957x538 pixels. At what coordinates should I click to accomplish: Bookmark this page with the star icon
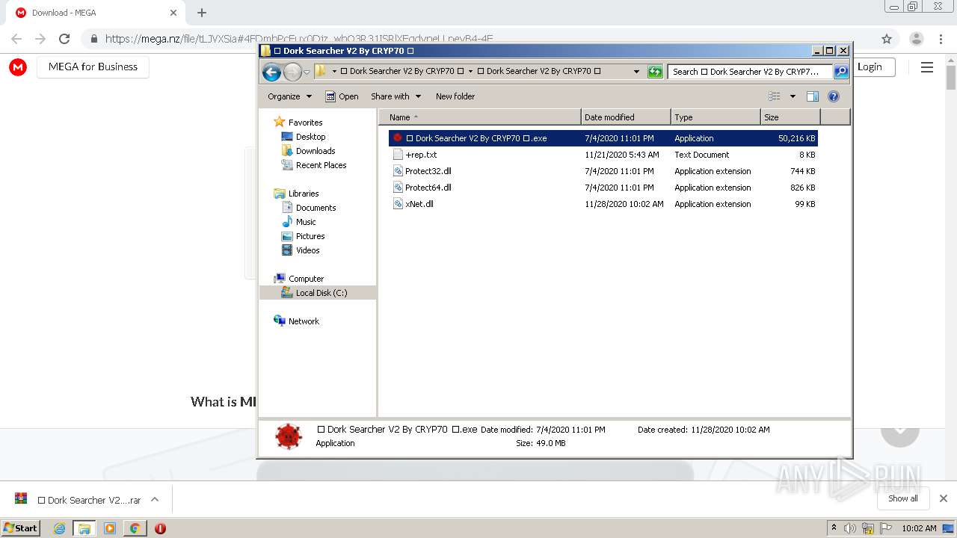(887, 39)
